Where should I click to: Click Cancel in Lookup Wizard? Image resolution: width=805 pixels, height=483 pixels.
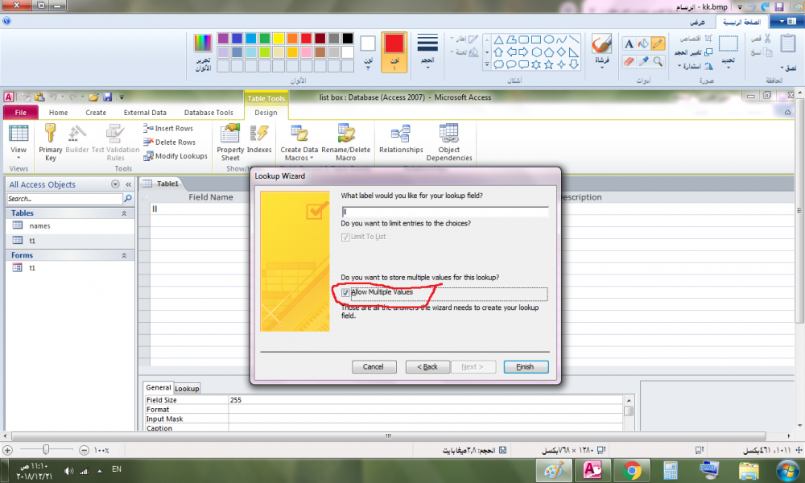click(x=374, y=367)
